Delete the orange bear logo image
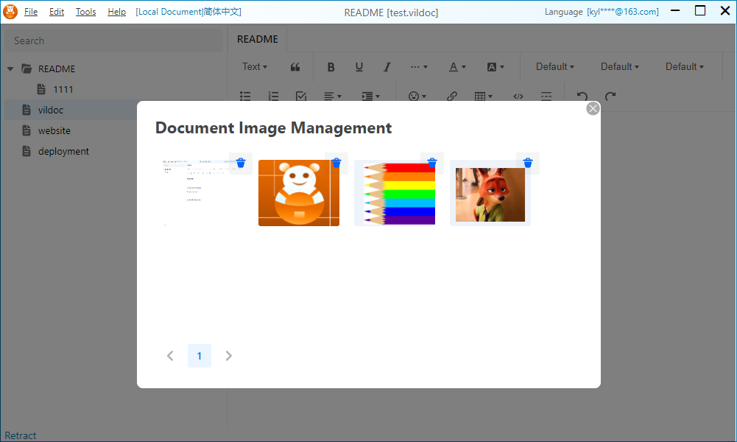The height and width of the screenshot is (442, 737). [x=336, y=163]
